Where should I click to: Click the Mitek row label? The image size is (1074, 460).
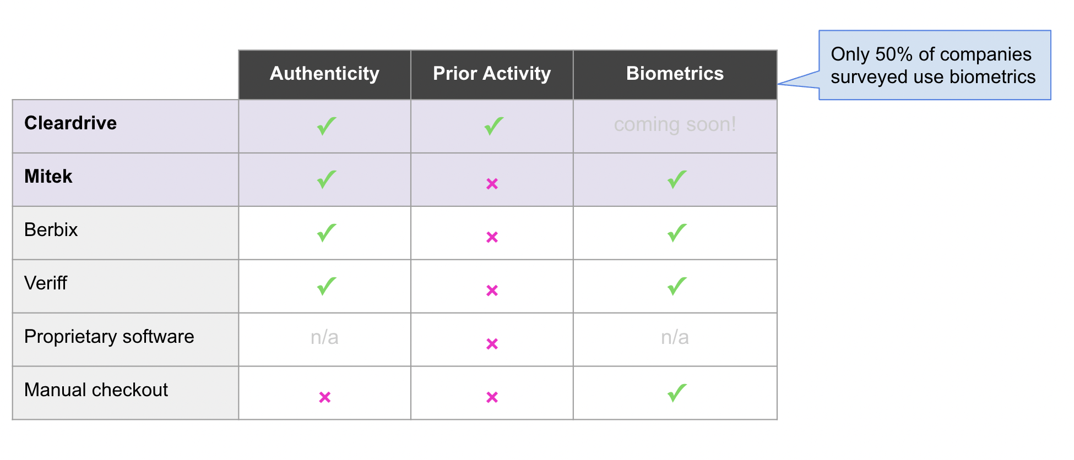(48, 177)
